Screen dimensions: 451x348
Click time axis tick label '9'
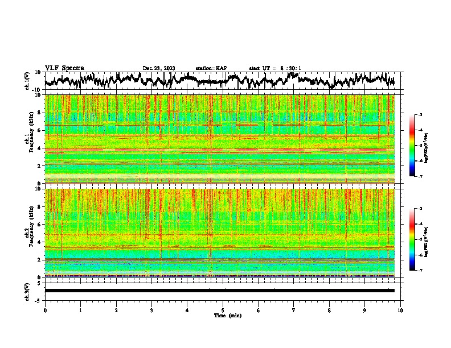[364, 310]
